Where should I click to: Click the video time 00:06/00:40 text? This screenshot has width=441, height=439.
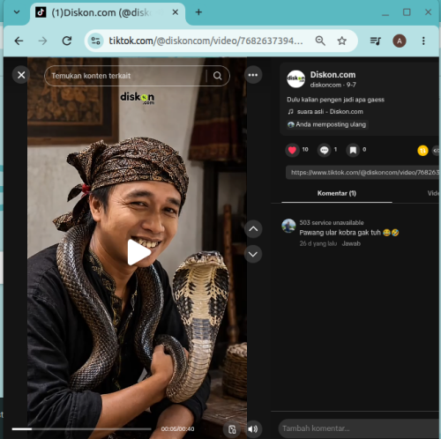177,429
